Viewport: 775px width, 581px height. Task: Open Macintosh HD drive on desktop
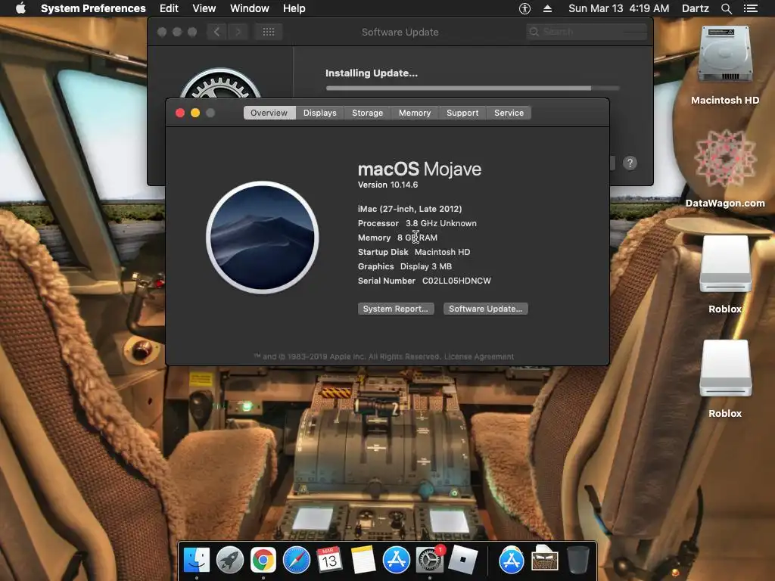coord(725,54)
